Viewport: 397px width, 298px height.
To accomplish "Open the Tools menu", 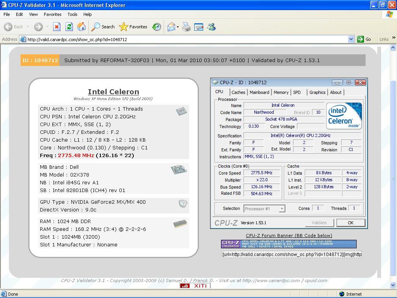I will (x=72, y=14).
